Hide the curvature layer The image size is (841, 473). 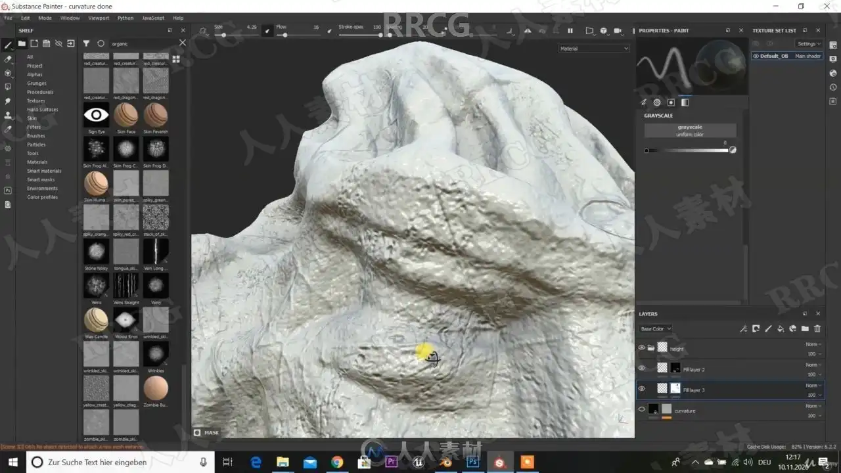pyautogui.click(x=642, y=409)
